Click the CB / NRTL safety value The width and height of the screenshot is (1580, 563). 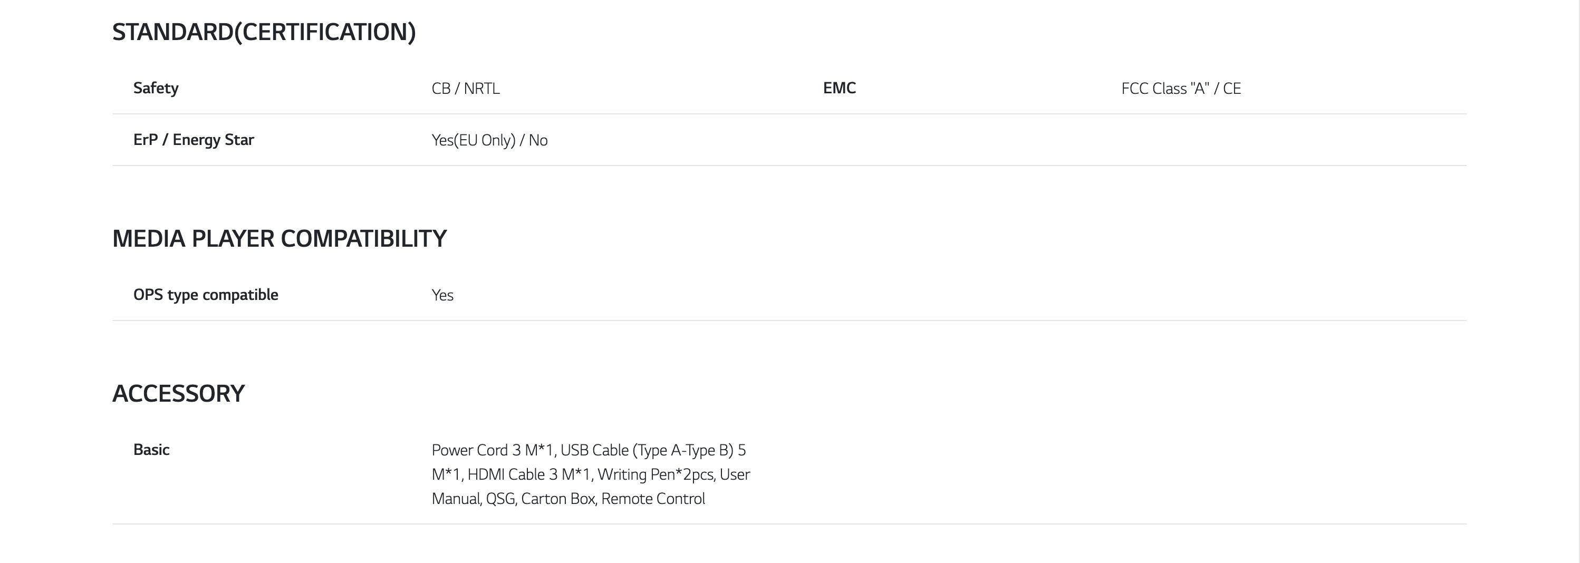coord(466,89)
